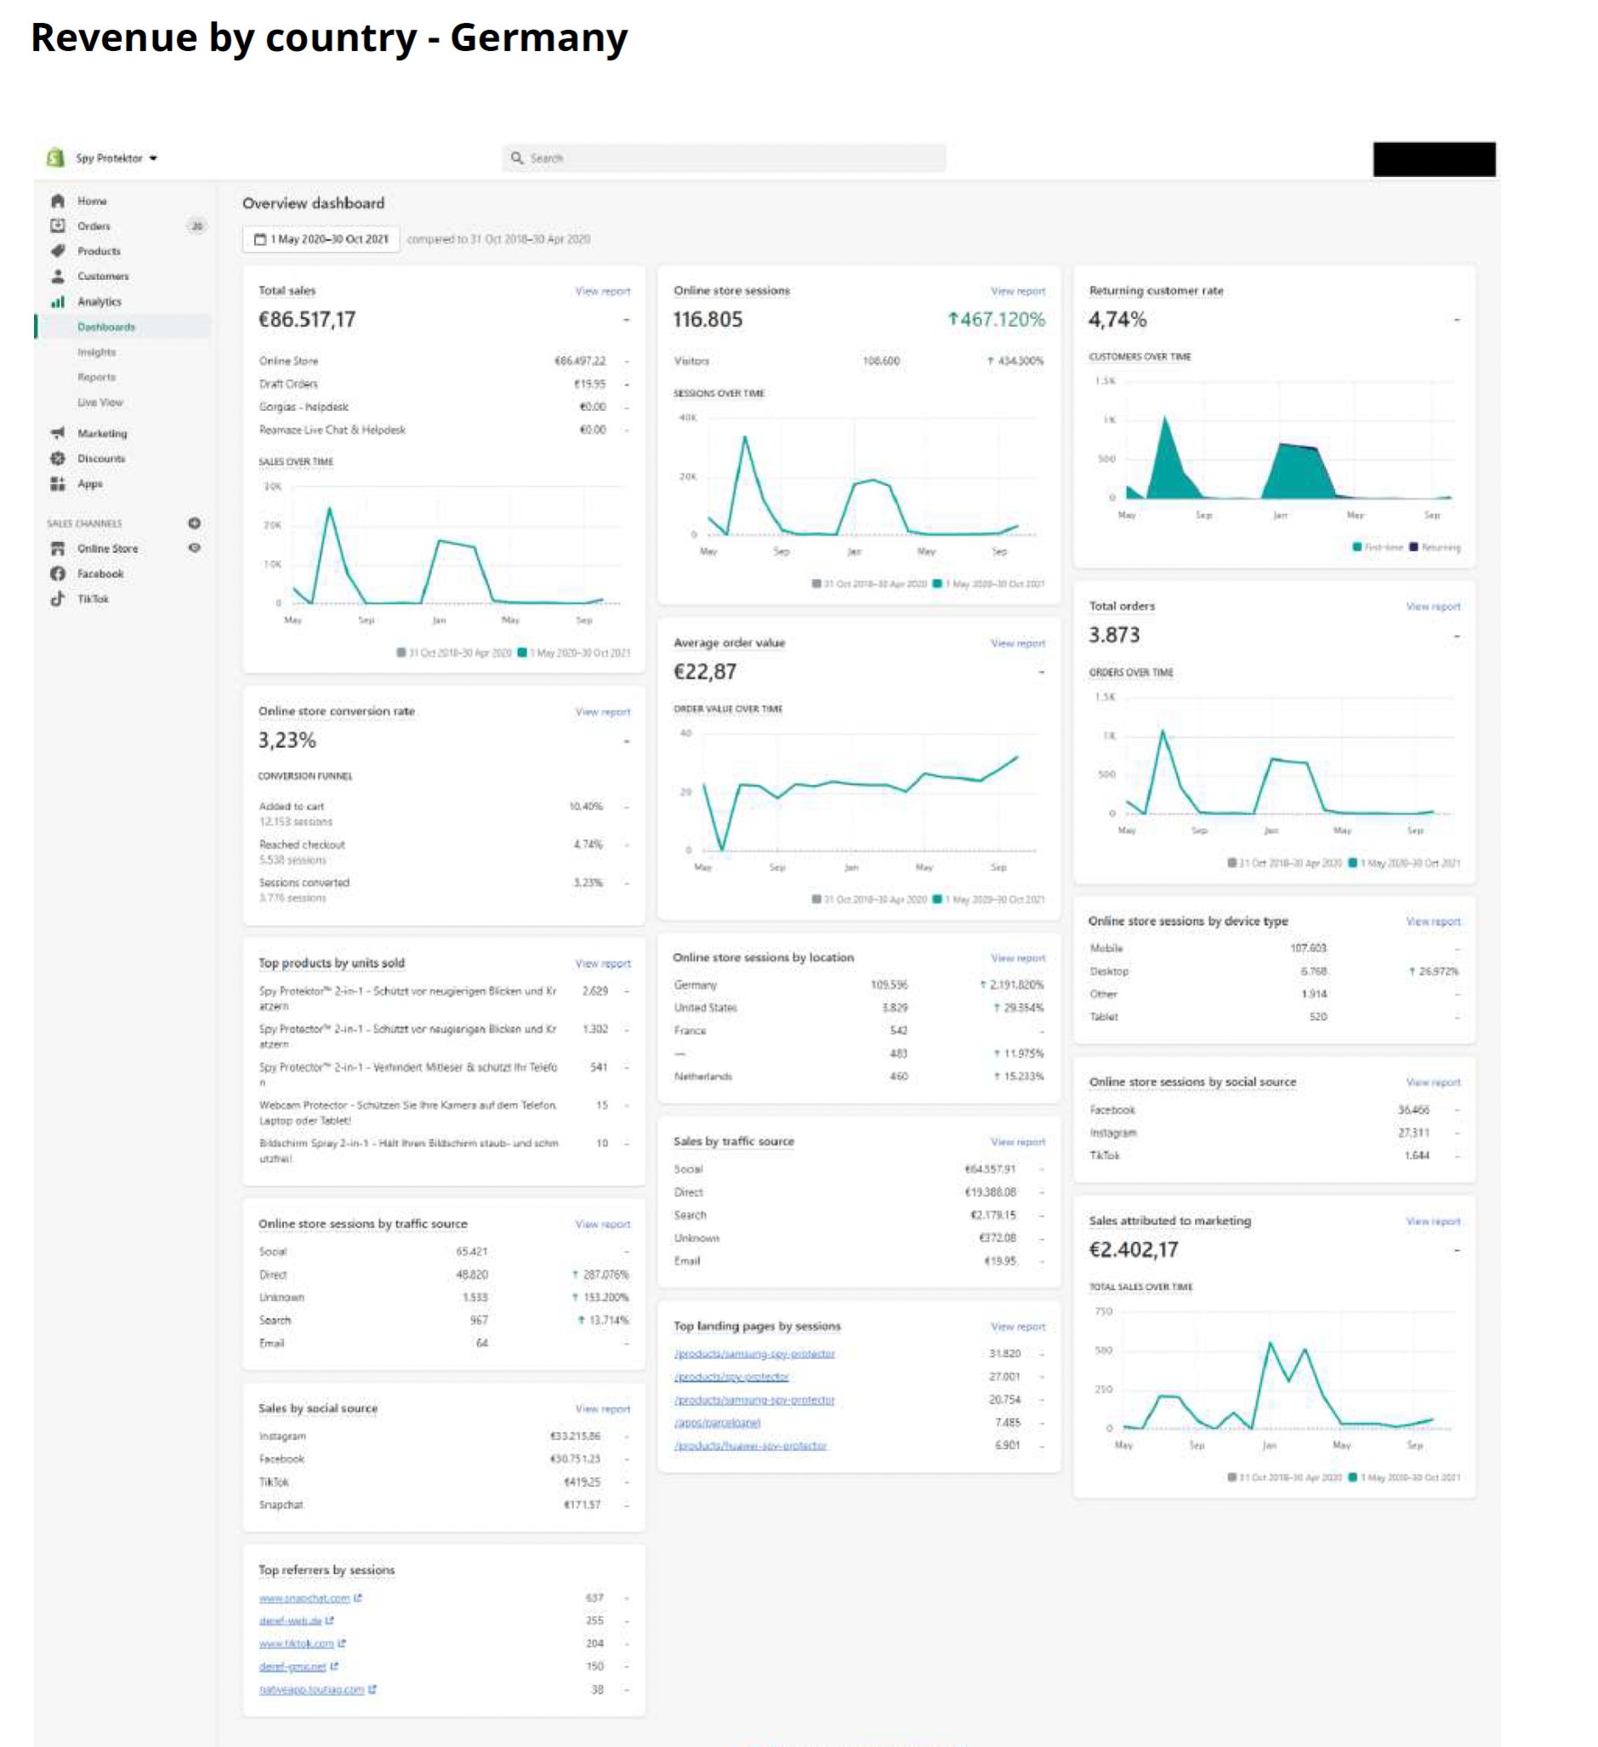Image resolution: width=1598 pixels, height=1747 pixels.
Task: Select Dashboards under Analytics
Action: (106, 327)
